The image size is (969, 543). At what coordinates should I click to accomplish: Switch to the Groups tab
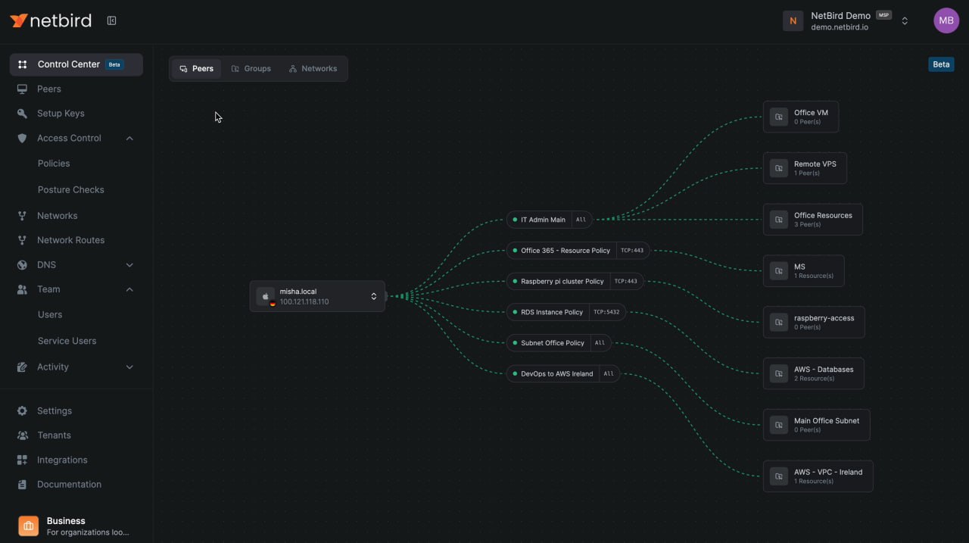coord(251,69)
